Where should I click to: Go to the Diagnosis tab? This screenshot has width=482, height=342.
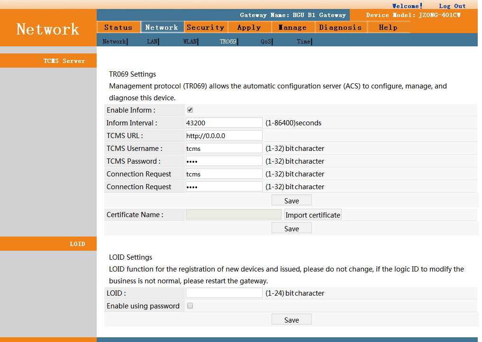coord(340,27)
